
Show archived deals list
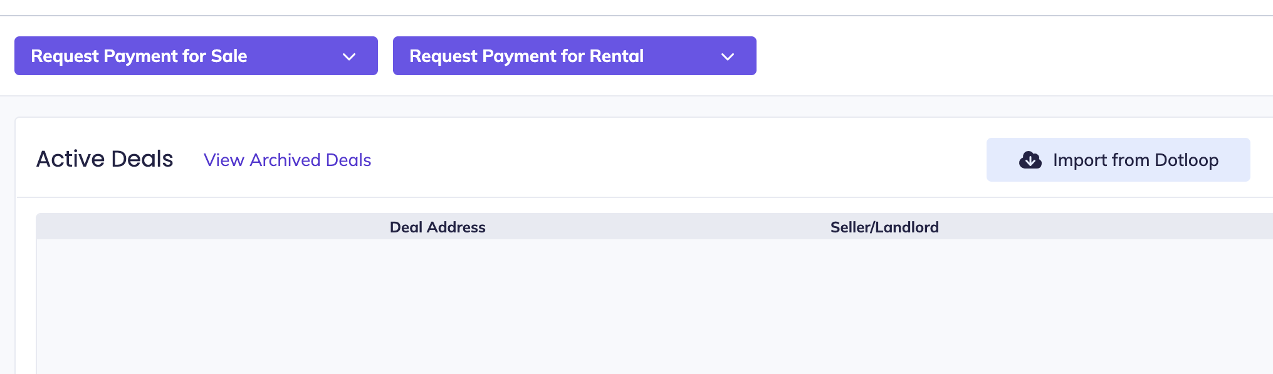[x=287, y=160]
